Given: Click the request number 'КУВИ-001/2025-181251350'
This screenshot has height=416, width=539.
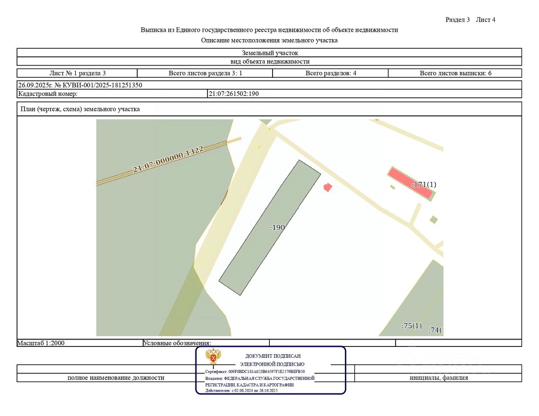Looking at the screenshot, I should 102,85.
